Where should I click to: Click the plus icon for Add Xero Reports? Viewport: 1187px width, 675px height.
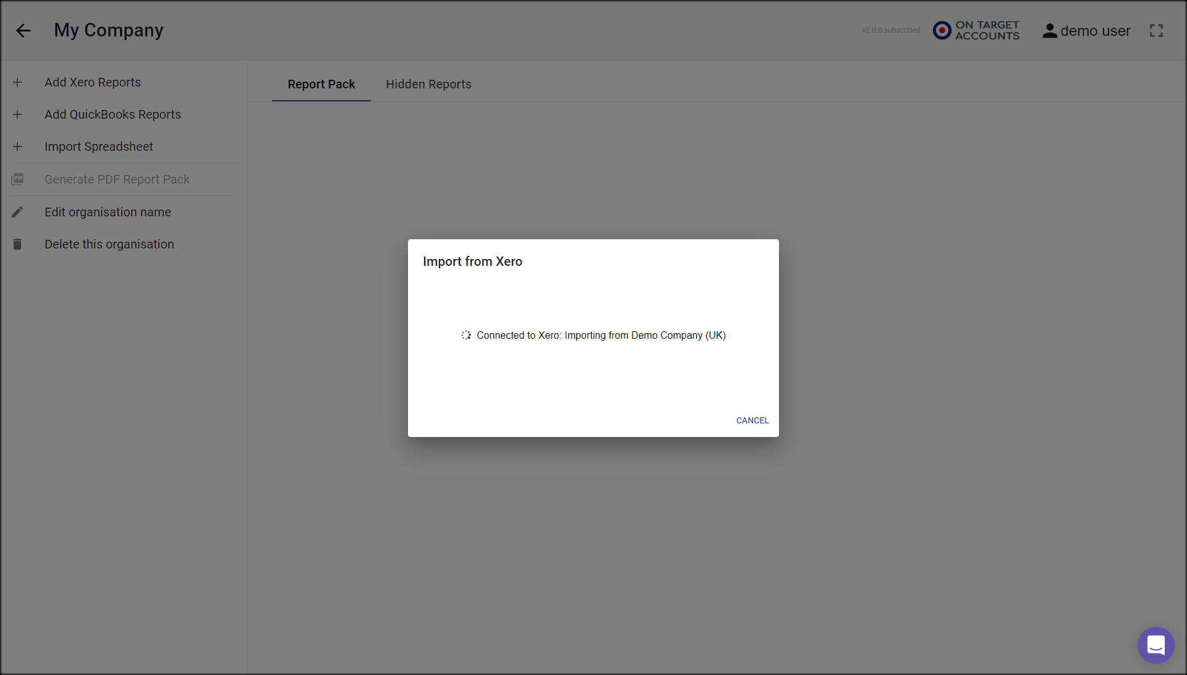17,82
